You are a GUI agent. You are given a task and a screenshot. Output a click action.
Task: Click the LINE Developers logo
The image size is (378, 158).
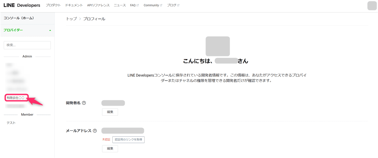click(22, 5)
